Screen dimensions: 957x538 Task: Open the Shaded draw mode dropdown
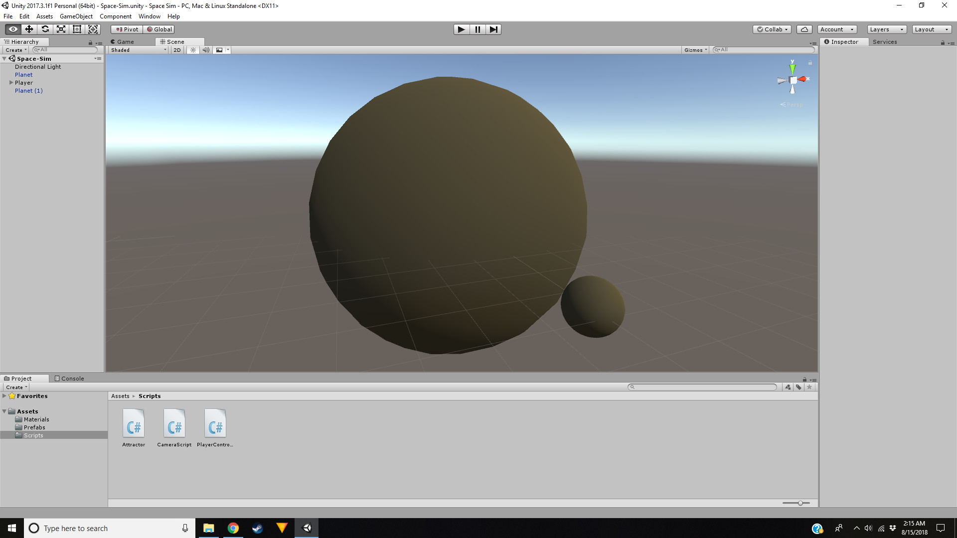coord(139,50)
